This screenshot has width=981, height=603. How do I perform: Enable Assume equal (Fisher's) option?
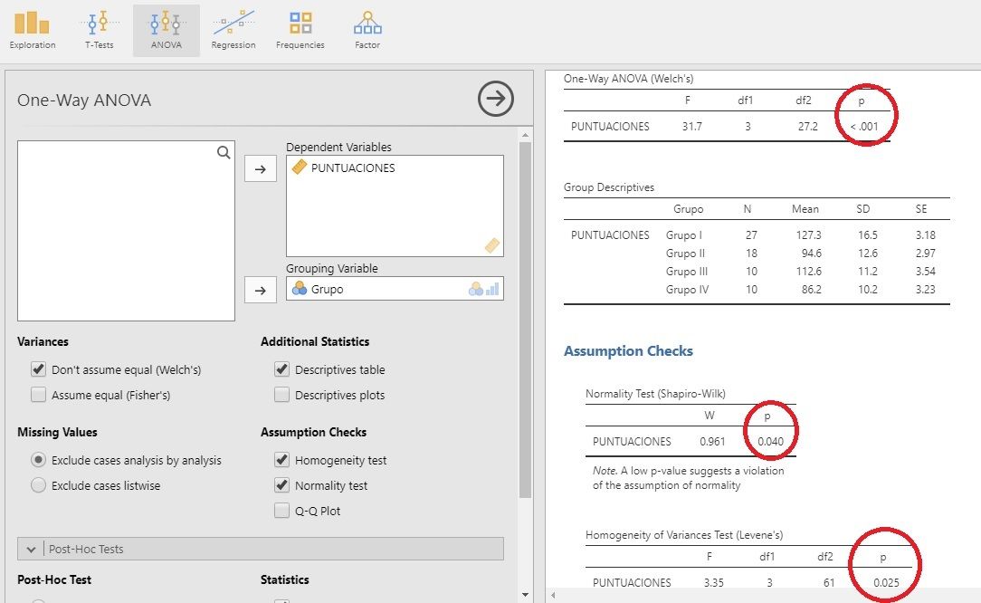[x=38, y=395]
